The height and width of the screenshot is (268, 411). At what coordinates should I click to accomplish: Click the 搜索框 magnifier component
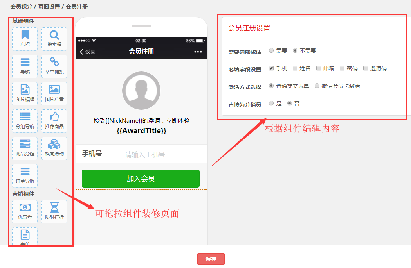pos(54,39)
